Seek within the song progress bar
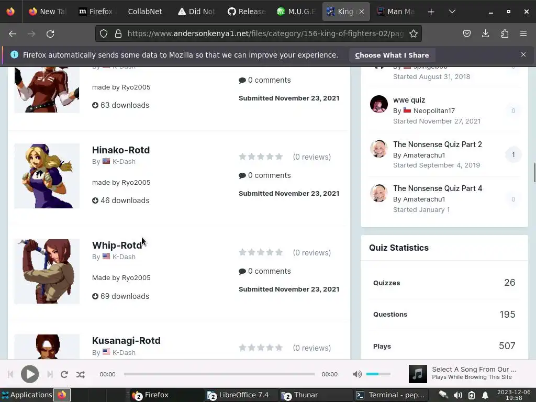 pyautogui.click(x=219, y=374)
